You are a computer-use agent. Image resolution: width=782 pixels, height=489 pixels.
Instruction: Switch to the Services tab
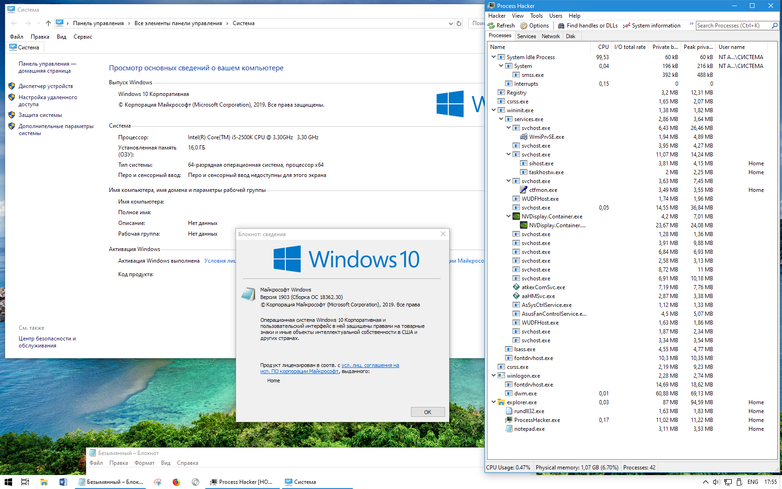tap(526, 36)
